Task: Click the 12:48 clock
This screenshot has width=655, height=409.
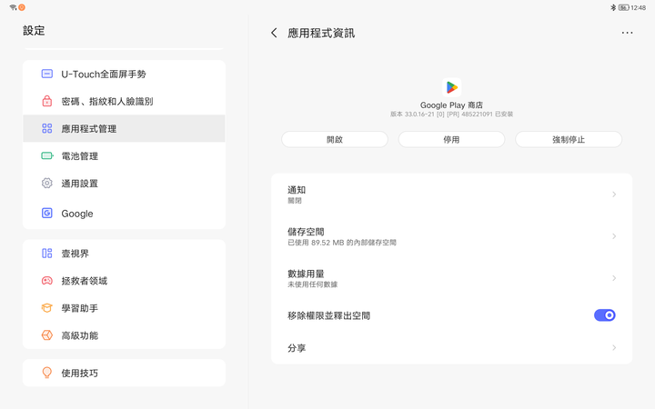Action: [x=639, y=7]
